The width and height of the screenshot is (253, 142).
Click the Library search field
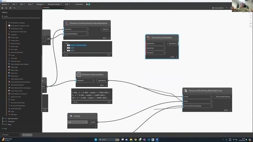pyautogui.click(x=21, y=16)
